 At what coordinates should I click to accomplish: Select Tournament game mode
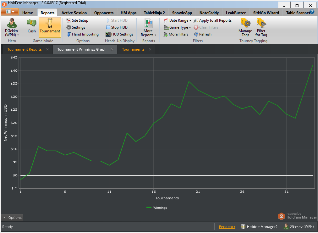[50, 27]
